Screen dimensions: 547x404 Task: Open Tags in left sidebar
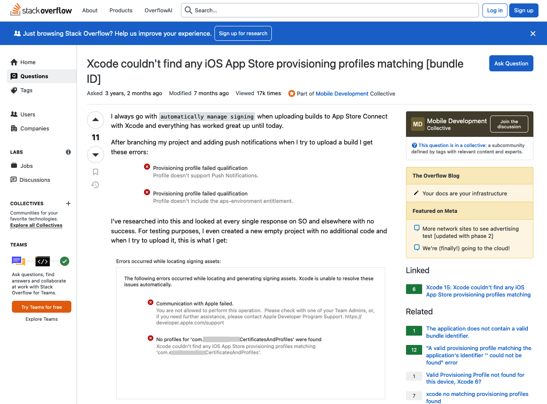pyautogui.click(x=42, y=90)
